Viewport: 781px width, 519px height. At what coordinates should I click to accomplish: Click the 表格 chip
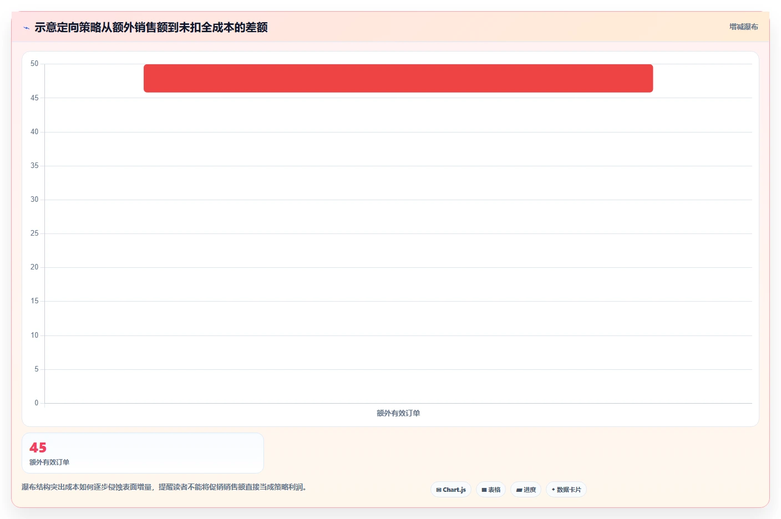coord(491,490)
